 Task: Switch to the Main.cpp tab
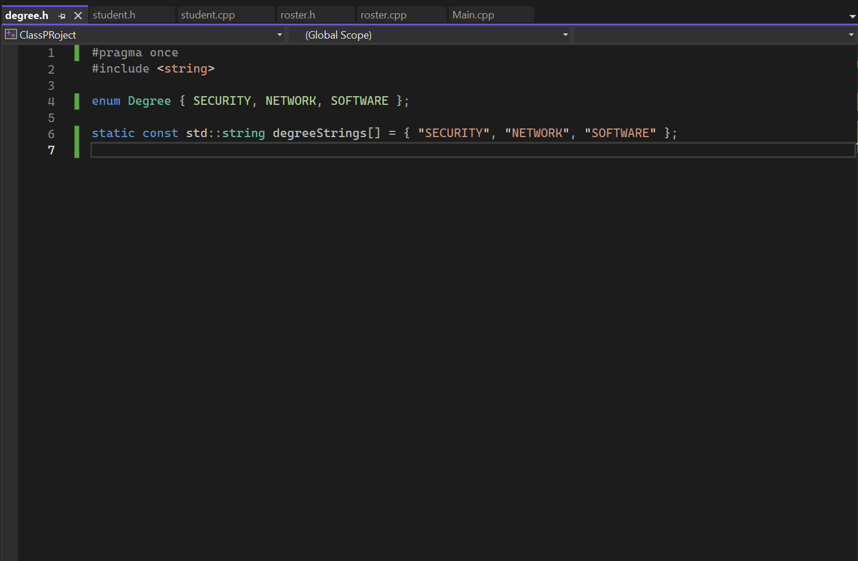491,14
